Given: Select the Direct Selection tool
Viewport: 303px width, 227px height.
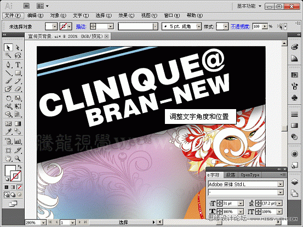Looking at the screenshot, I should [x=18, y=48].
